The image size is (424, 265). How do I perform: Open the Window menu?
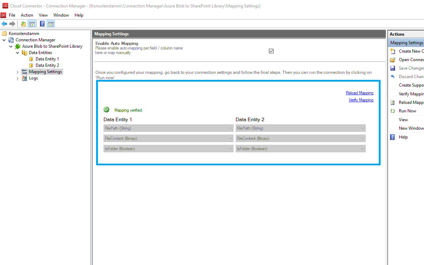(x=61, y=15)
